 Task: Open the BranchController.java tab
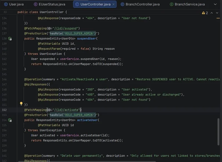pos(140,4)
